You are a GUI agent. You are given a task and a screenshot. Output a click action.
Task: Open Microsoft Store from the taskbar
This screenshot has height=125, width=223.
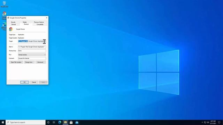71,122
